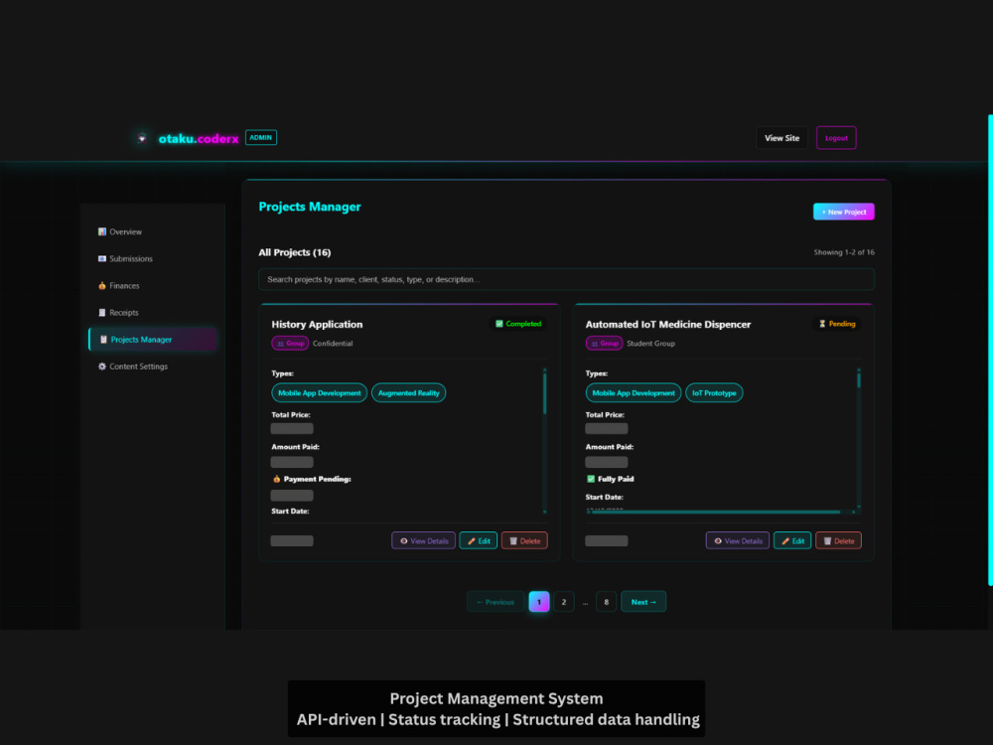This screenshot has height=745, width=993.
Task: View Details of History Application
Action: [424, 541]
